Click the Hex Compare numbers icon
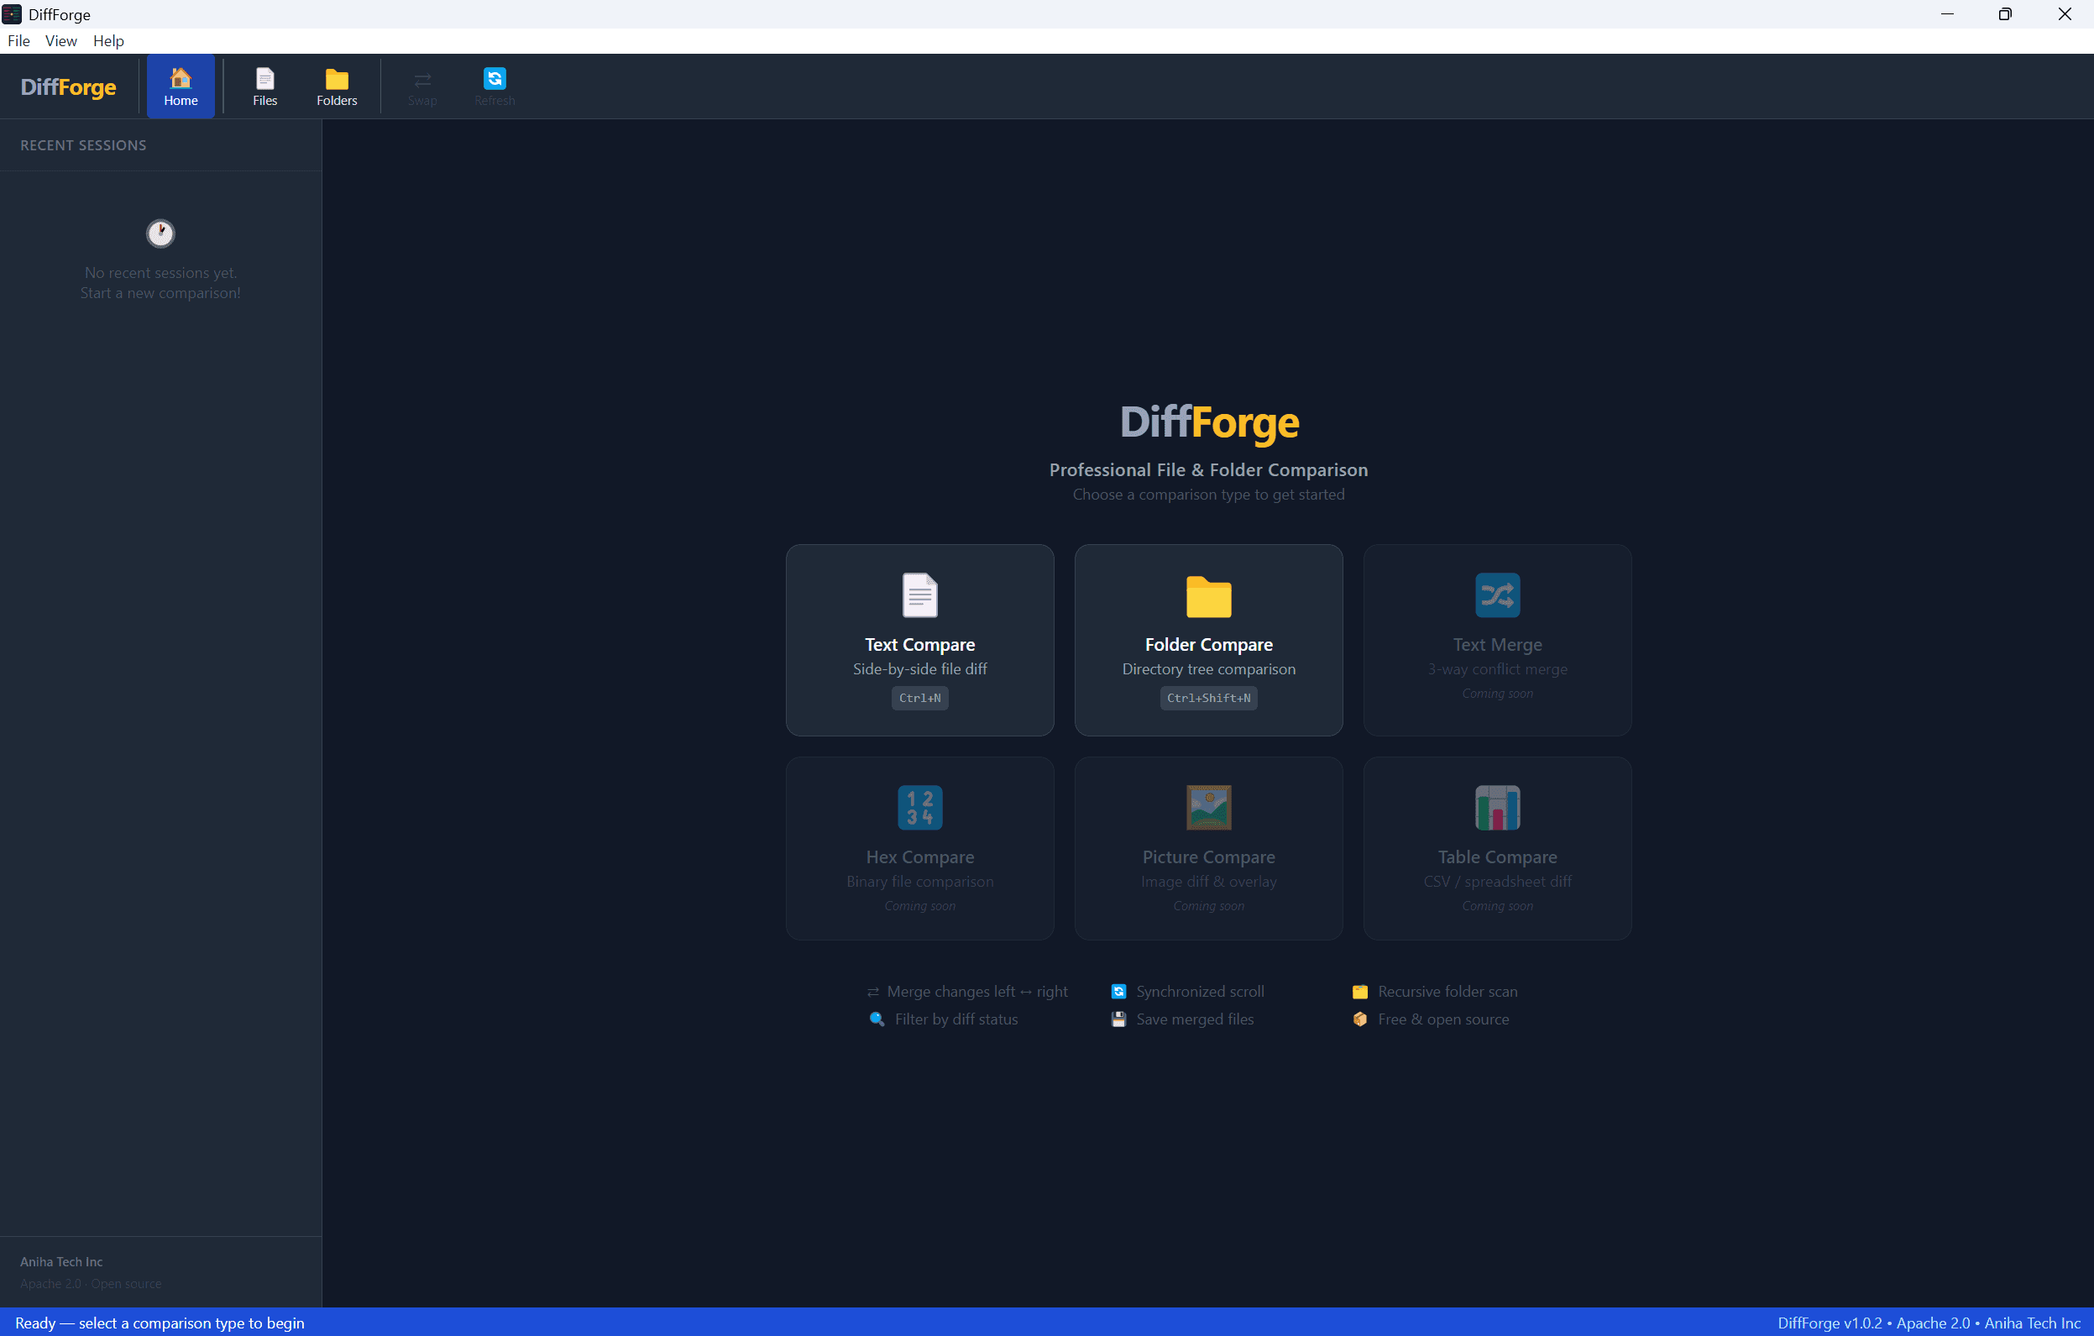This screenshot has width=2094, height=1336. coord(919,807)
